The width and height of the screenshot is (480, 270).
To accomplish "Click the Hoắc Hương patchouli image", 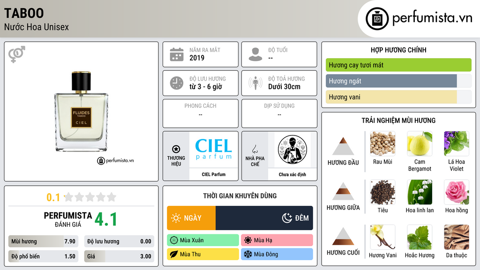I will click(420, 237).
